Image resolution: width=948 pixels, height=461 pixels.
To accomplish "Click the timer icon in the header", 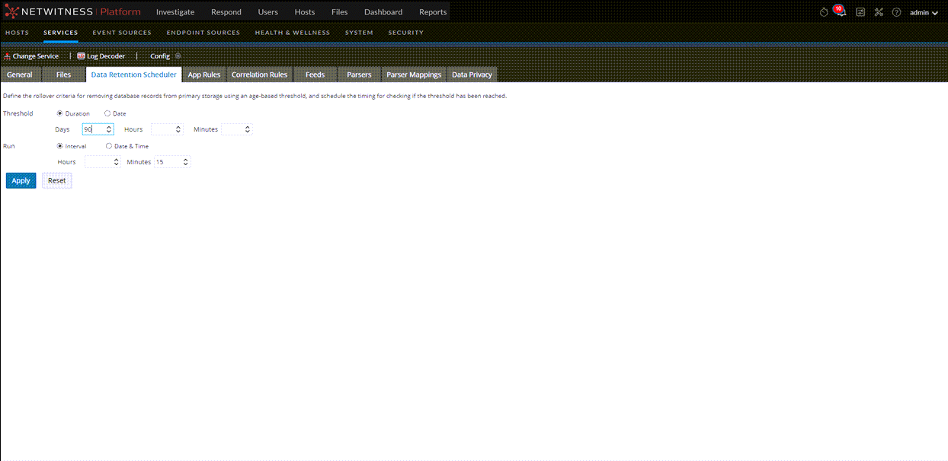I will click(823, 11).
